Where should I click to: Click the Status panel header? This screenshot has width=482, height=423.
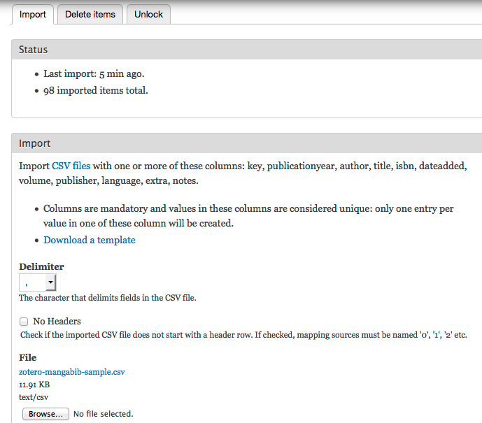tap(246, 50)
